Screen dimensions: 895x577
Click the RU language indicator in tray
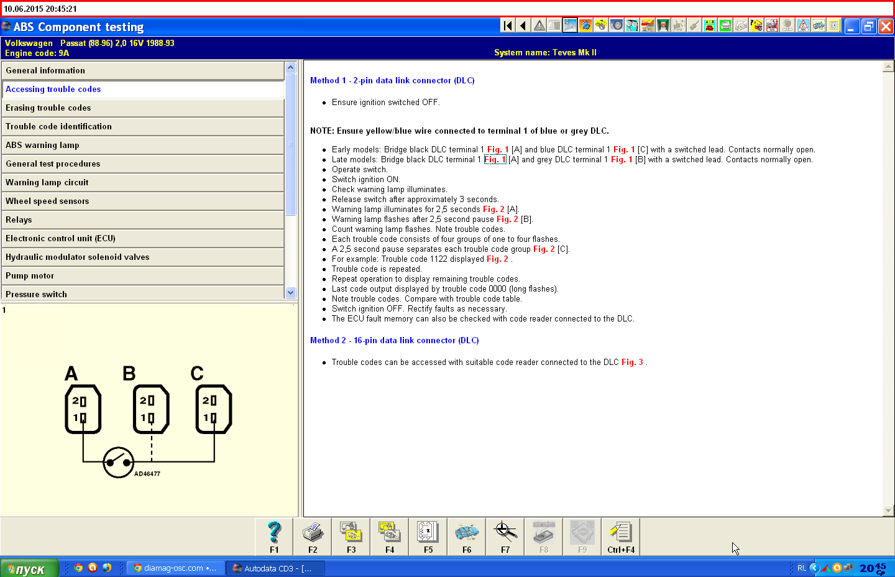[x=802, y=568]
